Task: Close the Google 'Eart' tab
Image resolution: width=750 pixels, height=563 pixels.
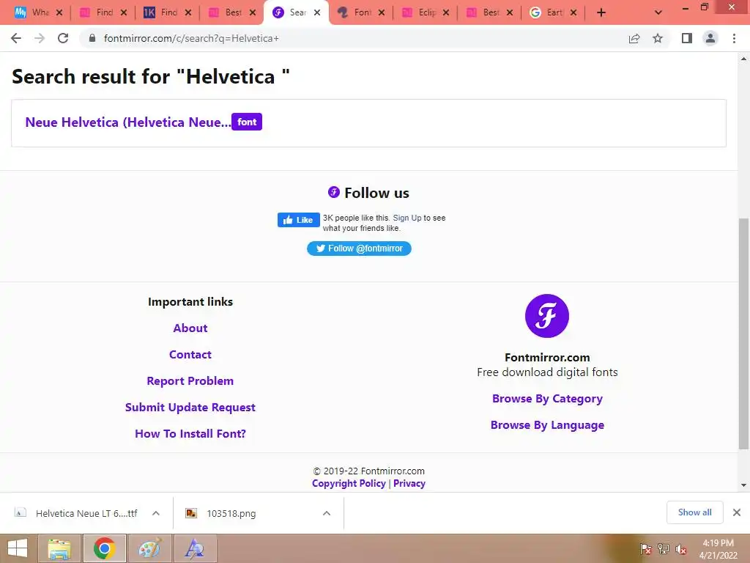Action: pyautogui.click(x=573, y=13)
